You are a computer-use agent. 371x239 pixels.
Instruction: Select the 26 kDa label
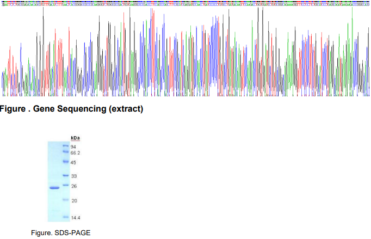[x=73, y=186]
